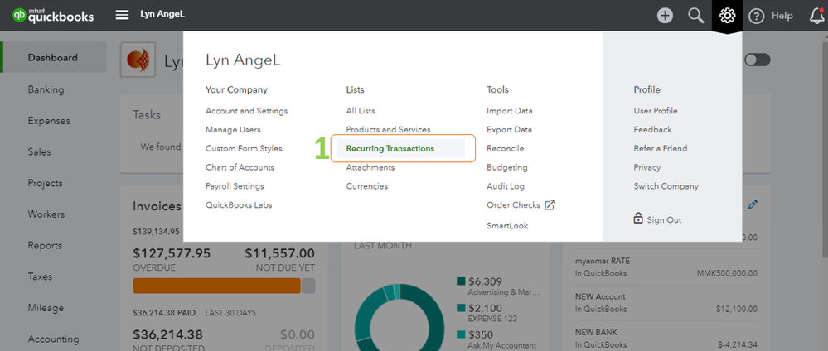Image resolution: width=828 pixels, height=351 pixels.
Task: Click the orange overdue invoices bar
Action: click(x=217, y=286)
